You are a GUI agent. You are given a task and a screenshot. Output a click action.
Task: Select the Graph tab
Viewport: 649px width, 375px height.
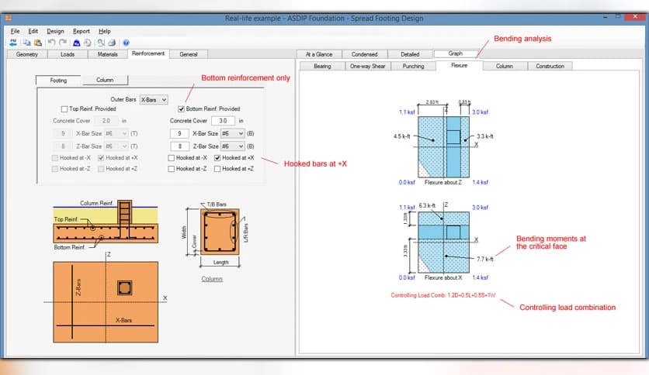[x=455, y=53]
